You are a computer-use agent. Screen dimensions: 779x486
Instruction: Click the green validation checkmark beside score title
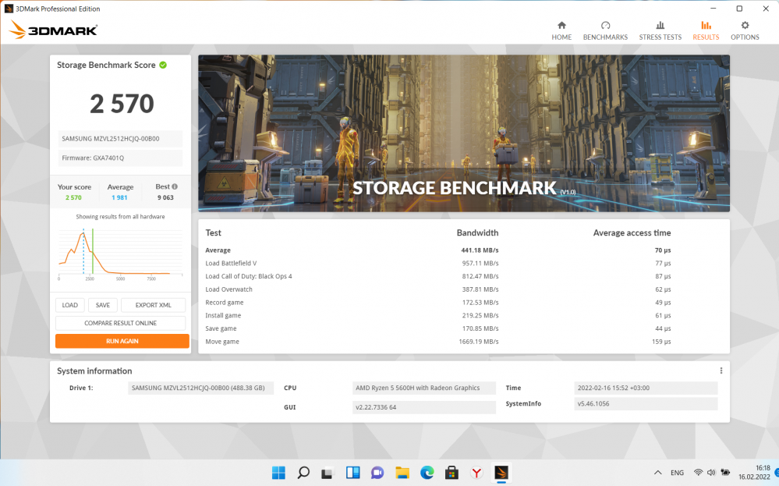pos(163,66)
